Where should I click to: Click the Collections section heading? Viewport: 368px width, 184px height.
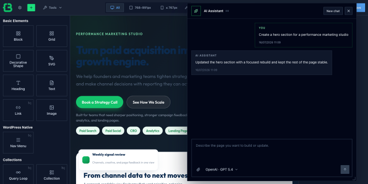12,160
